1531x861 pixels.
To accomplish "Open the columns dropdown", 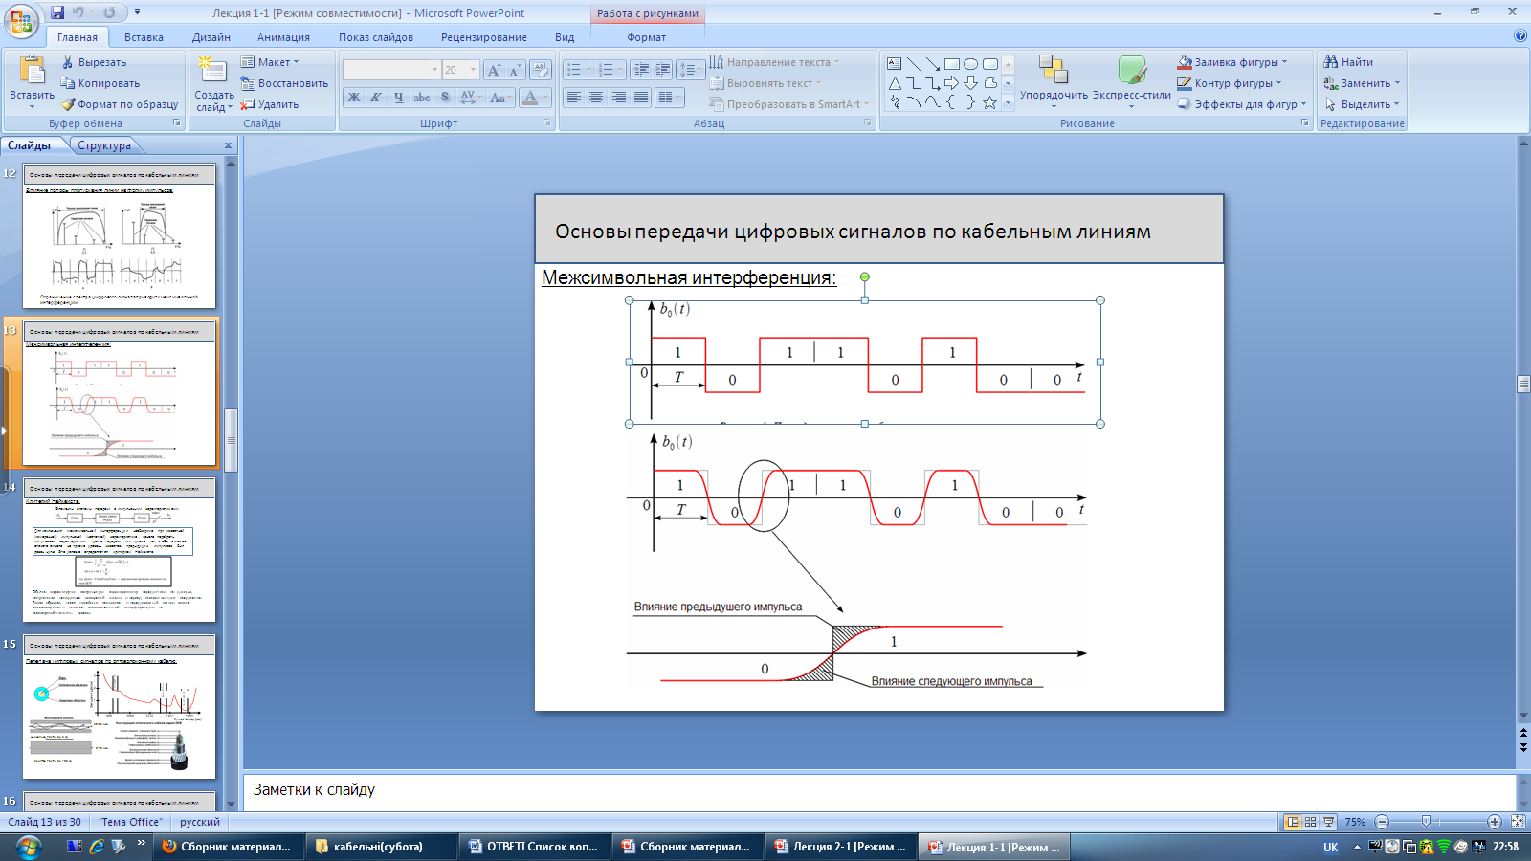I will pos(670,98).
